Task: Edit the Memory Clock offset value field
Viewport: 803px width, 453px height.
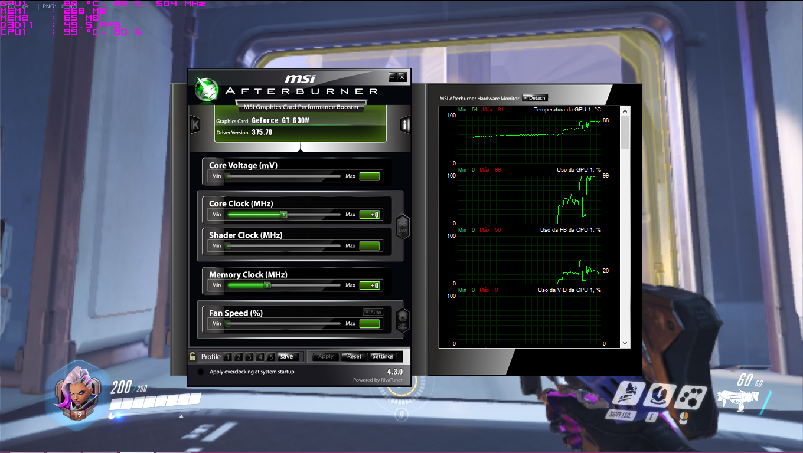Action: click(370, 285)
